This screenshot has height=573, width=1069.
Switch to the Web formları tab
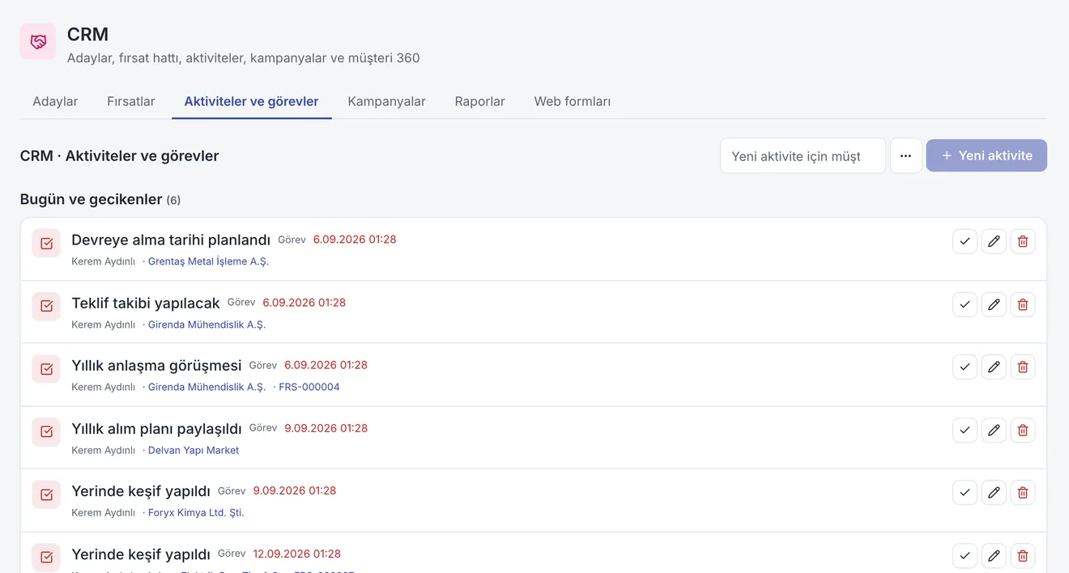click(x=573, y=101)
